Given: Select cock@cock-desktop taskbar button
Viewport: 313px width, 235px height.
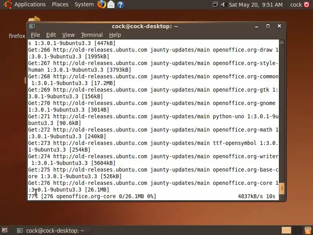Looking at the screenshot, I should pos(53,231).
